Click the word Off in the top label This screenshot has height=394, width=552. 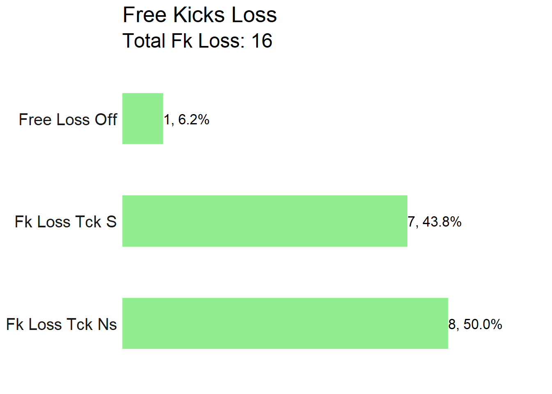106,119
